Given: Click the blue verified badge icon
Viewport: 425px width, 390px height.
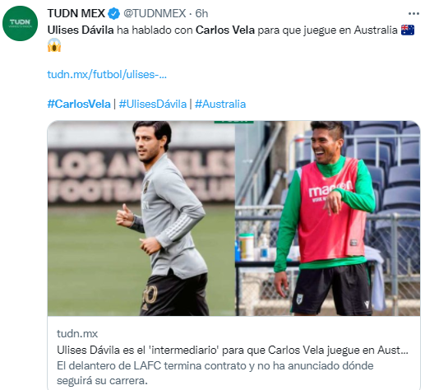Looking at the screenshot, I should (x=113, y=13).
